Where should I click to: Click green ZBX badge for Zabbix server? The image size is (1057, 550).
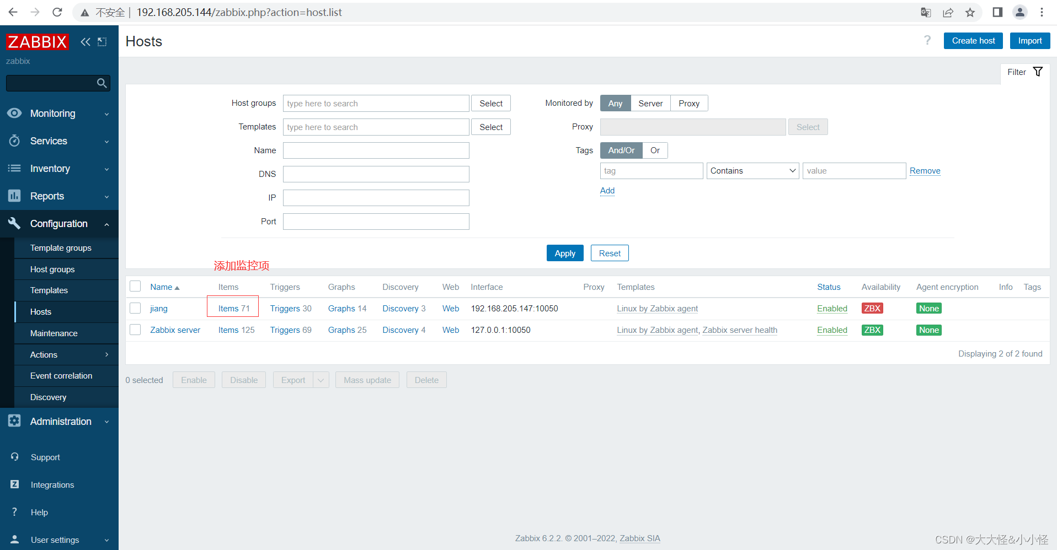click(872, 330)
